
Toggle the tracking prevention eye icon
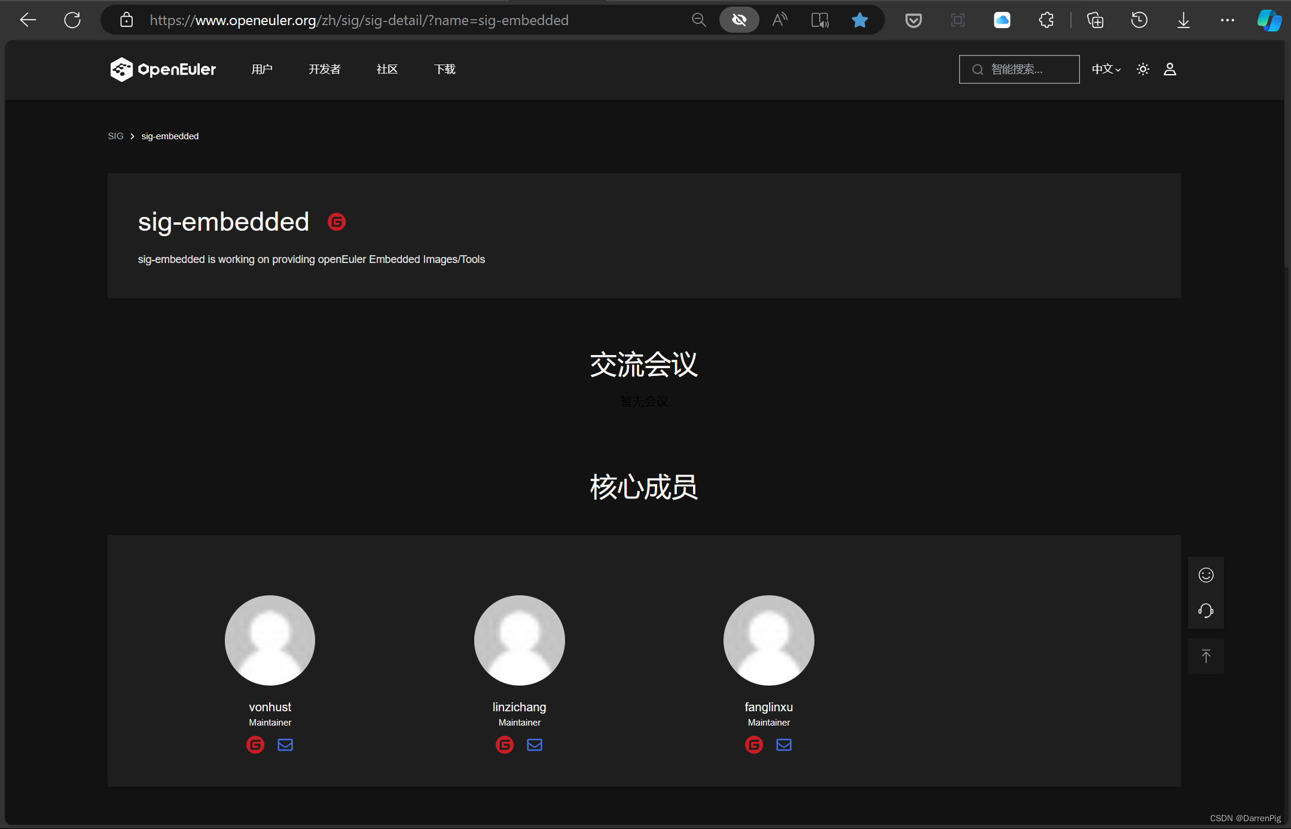coord(739,20)
